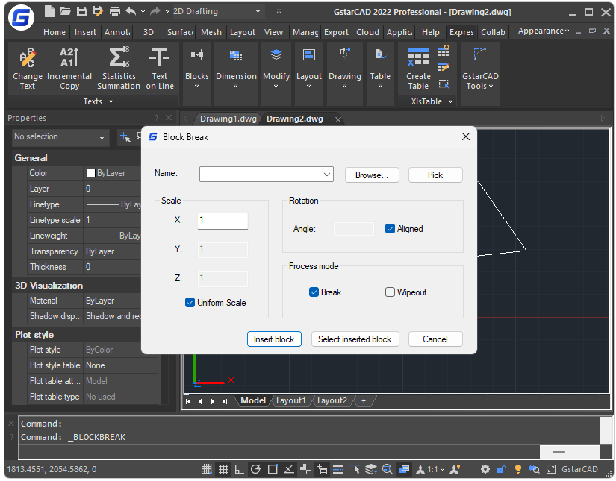This screenshot has width=616, height=481.
Task: Enable the Wipeout process mode checkbox
Action: [390, 292]
